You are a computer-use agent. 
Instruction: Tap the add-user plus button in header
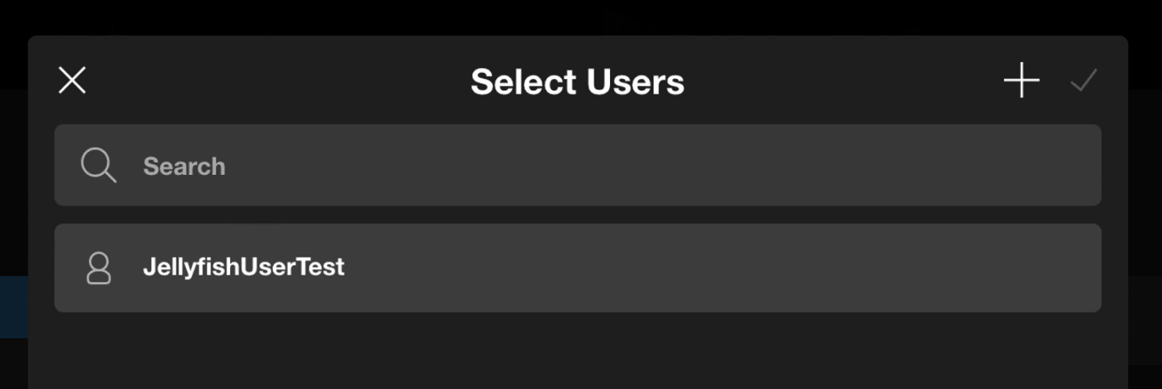[1021, 81]
